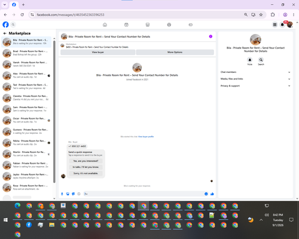This screenshot has width=299, height=239.
Task: Open the Martin conversation in the list
Action: [26, 154]
